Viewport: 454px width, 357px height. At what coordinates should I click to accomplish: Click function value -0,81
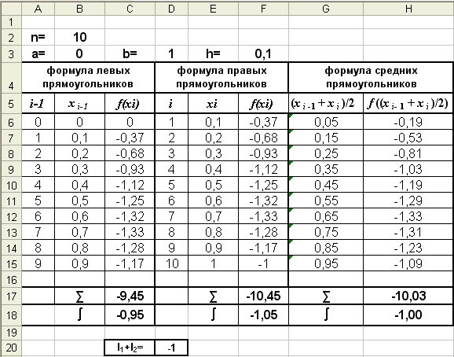[x=408, y=153]
